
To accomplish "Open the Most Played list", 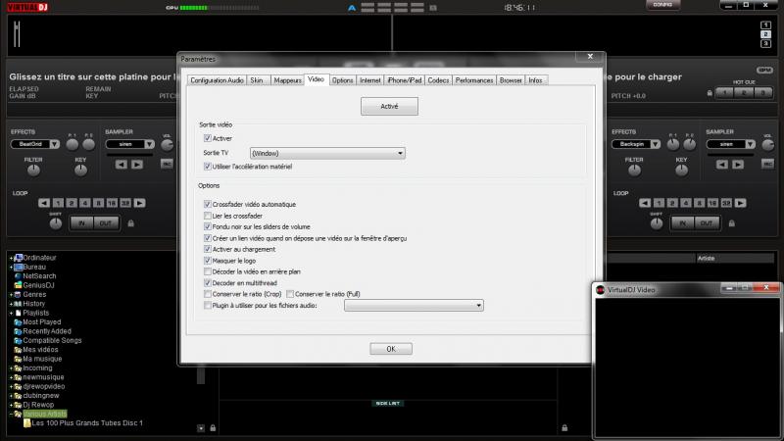I will 41,322.
